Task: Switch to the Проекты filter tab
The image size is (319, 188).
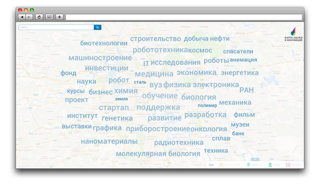Action: (254, 165)
